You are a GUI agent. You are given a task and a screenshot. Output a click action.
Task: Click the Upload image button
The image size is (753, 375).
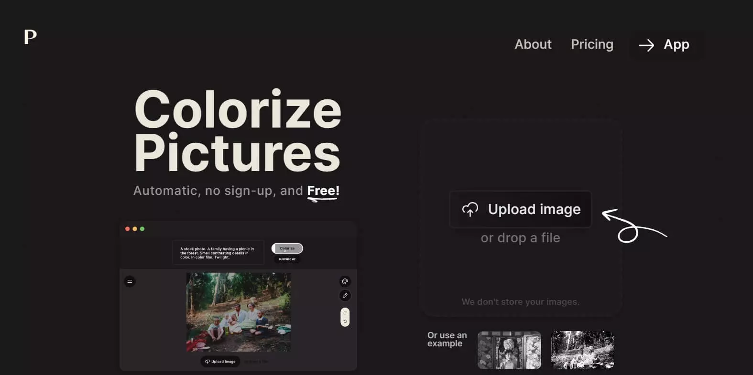click(520, 209)
